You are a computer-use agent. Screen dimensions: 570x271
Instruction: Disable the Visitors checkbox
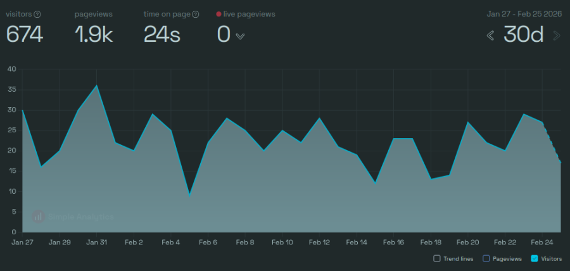535,258
